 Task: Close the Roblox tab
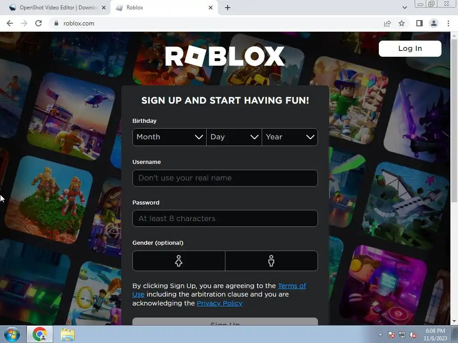coord(211,8)
